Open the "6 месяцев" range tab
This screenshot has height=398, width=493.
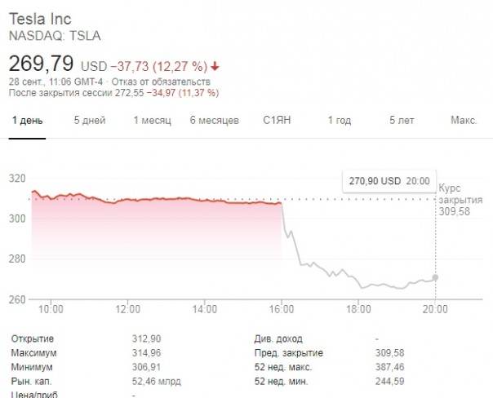[214, 121]
